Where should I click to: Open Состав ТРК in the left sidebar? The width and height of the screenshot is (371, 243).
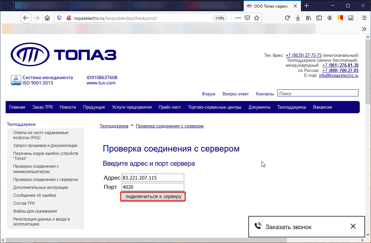[24, 203]
